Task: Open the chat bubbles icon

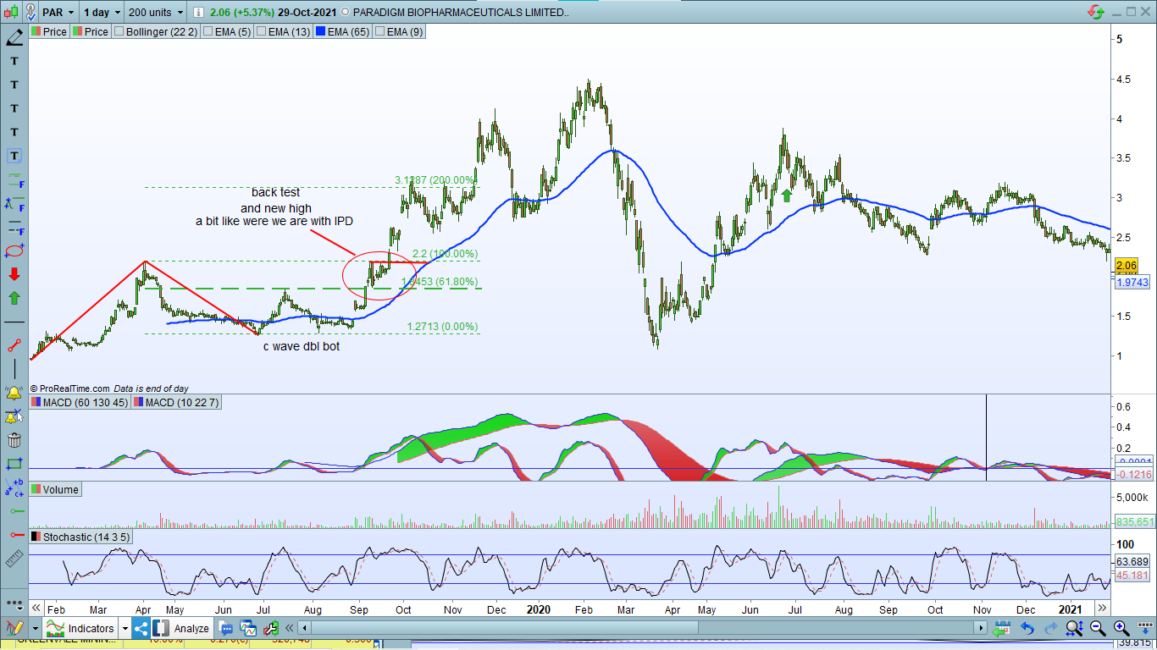Action: [226, 628]
